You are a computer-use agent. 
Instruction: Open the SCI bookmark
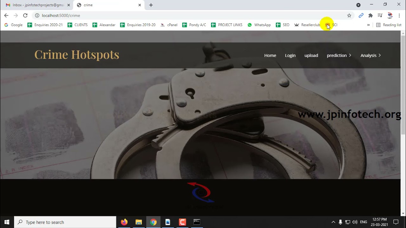[331, 25]
